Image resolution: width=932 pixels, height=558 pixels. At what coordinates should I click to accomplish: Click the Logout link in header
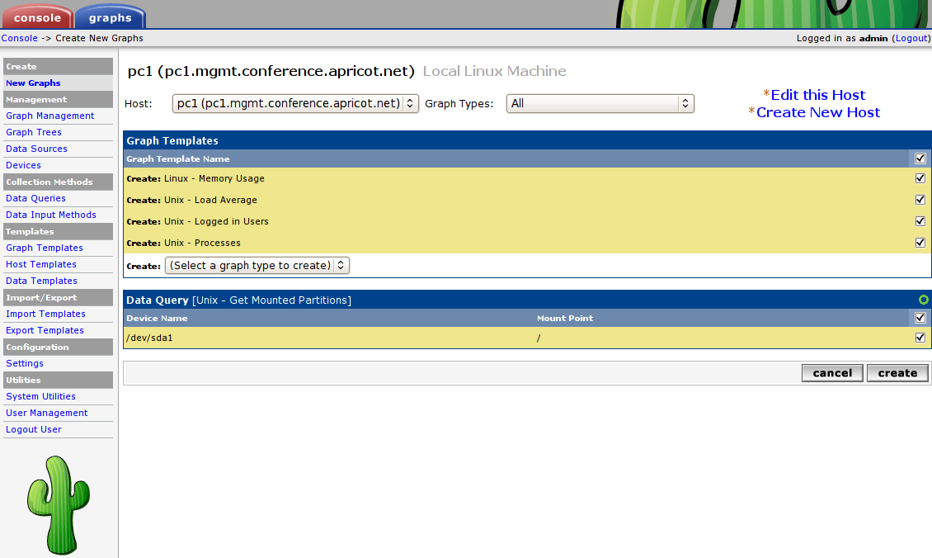click(x=911, y=38)
